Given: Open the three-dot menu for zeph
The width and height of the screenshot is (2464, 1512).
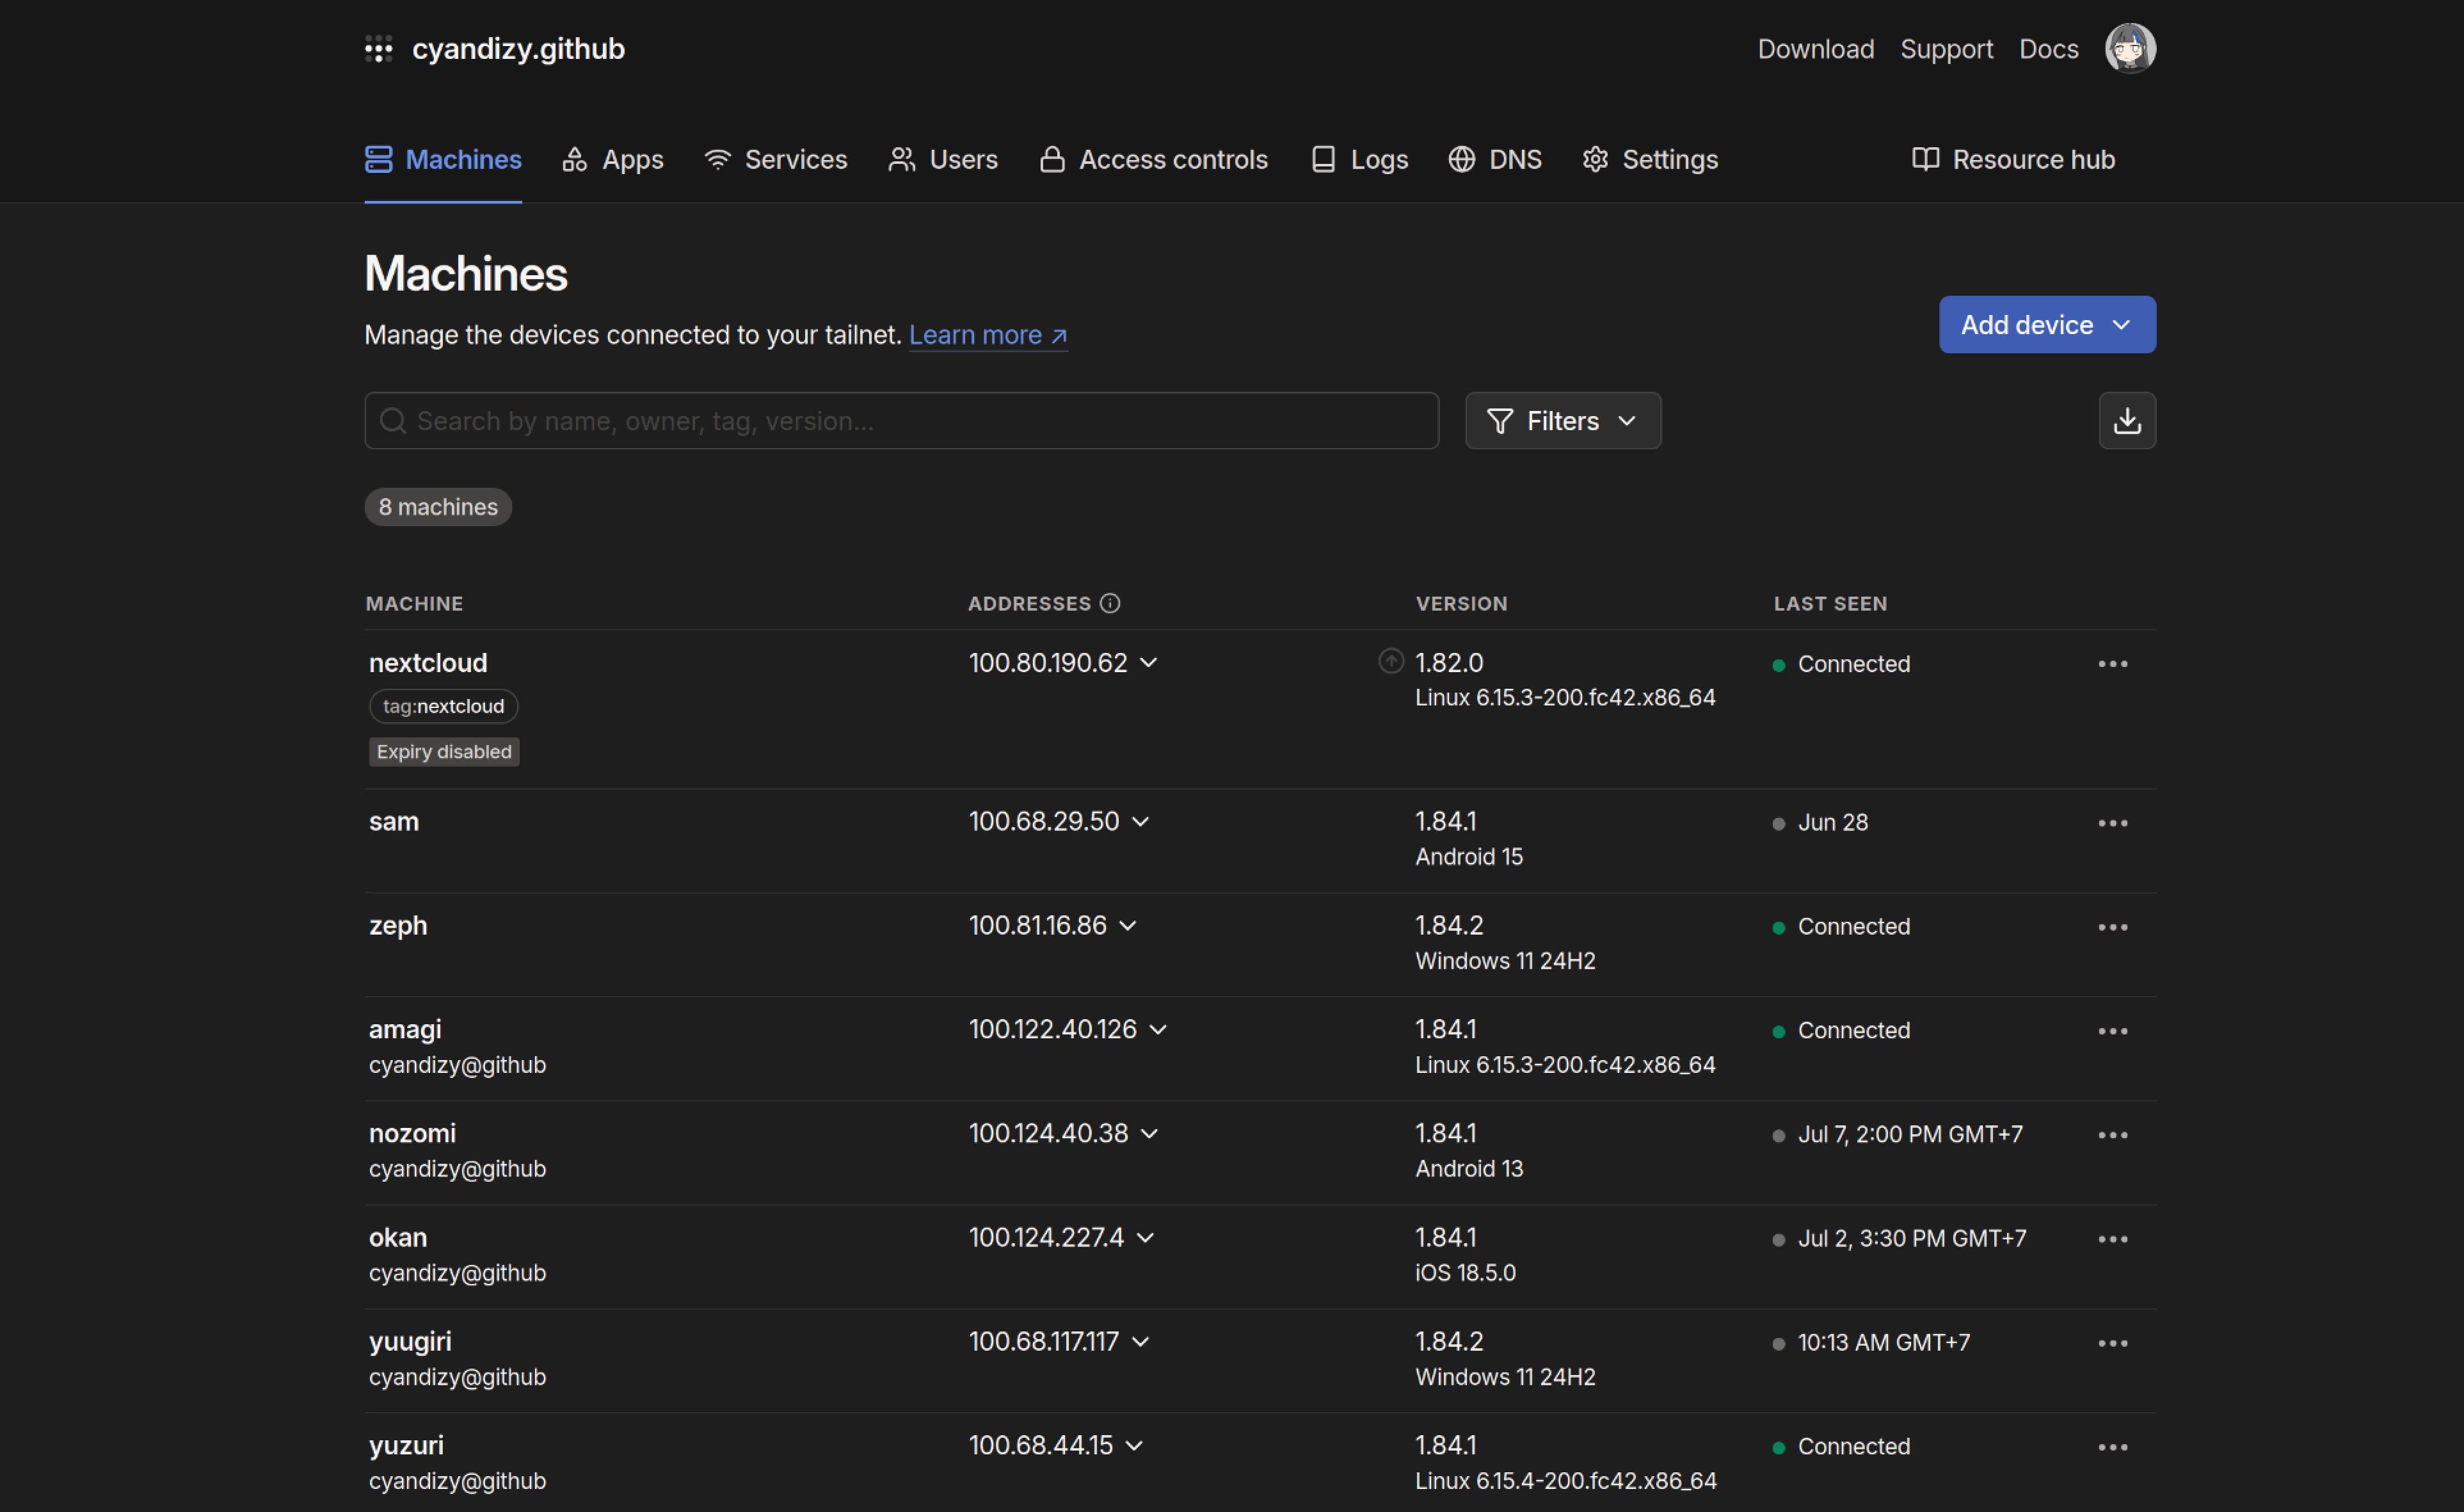Looking at the screenshot, I should point(2112,927).
